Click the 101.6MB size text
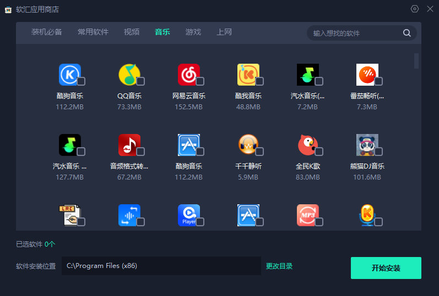Viewport: 439px width, 296px height. (367, 177)
